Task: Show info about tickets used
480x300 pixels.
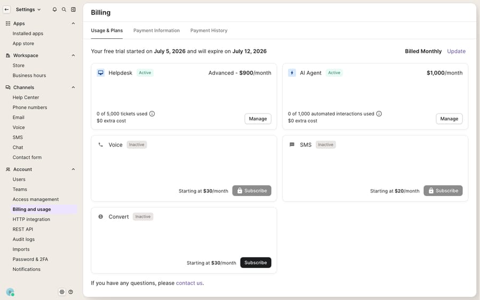Action: tap(152, 113)
